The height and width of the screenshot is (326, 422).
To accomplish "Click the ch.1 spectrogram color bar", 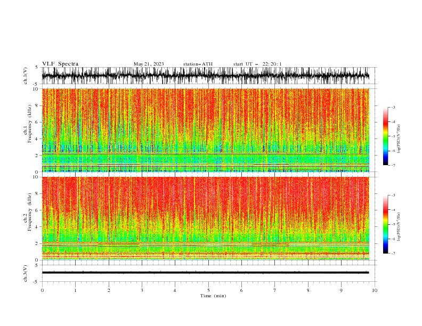I will [x=385, y=136].
